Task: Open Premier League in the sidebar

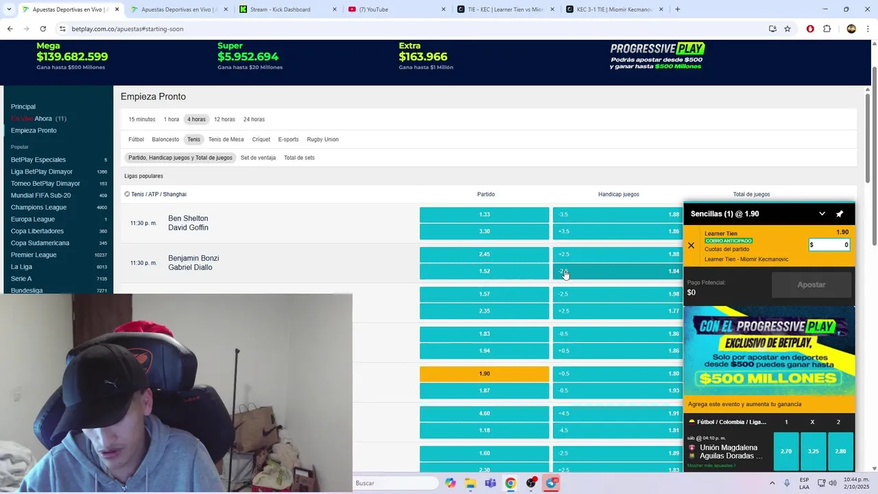Action: click(34, 255)
